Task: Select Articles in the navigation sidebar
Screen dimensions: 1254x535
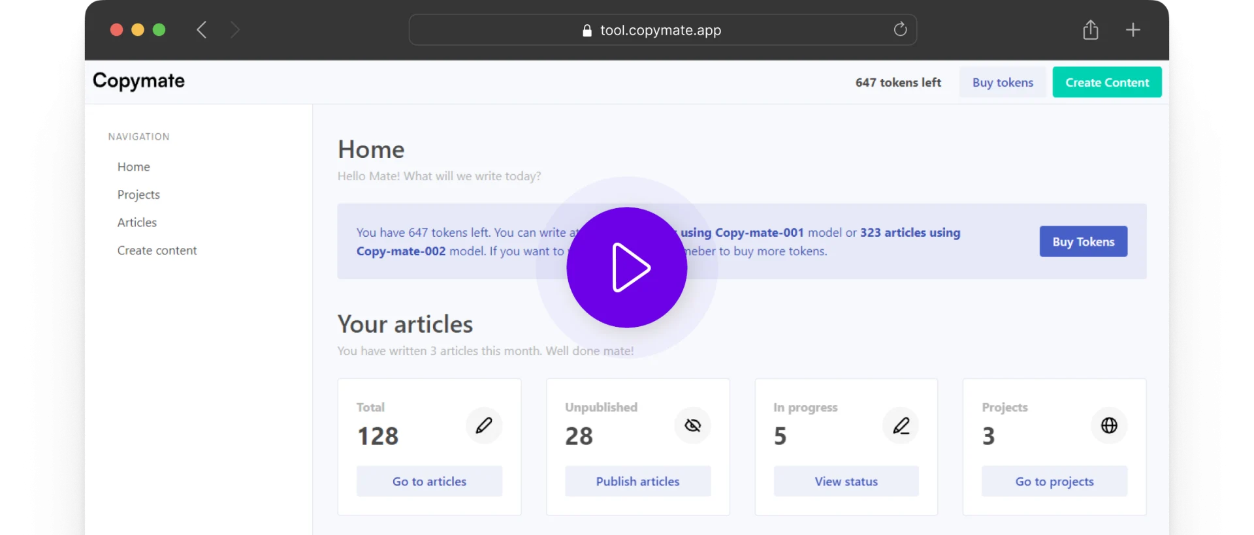Action: [137, 222]
